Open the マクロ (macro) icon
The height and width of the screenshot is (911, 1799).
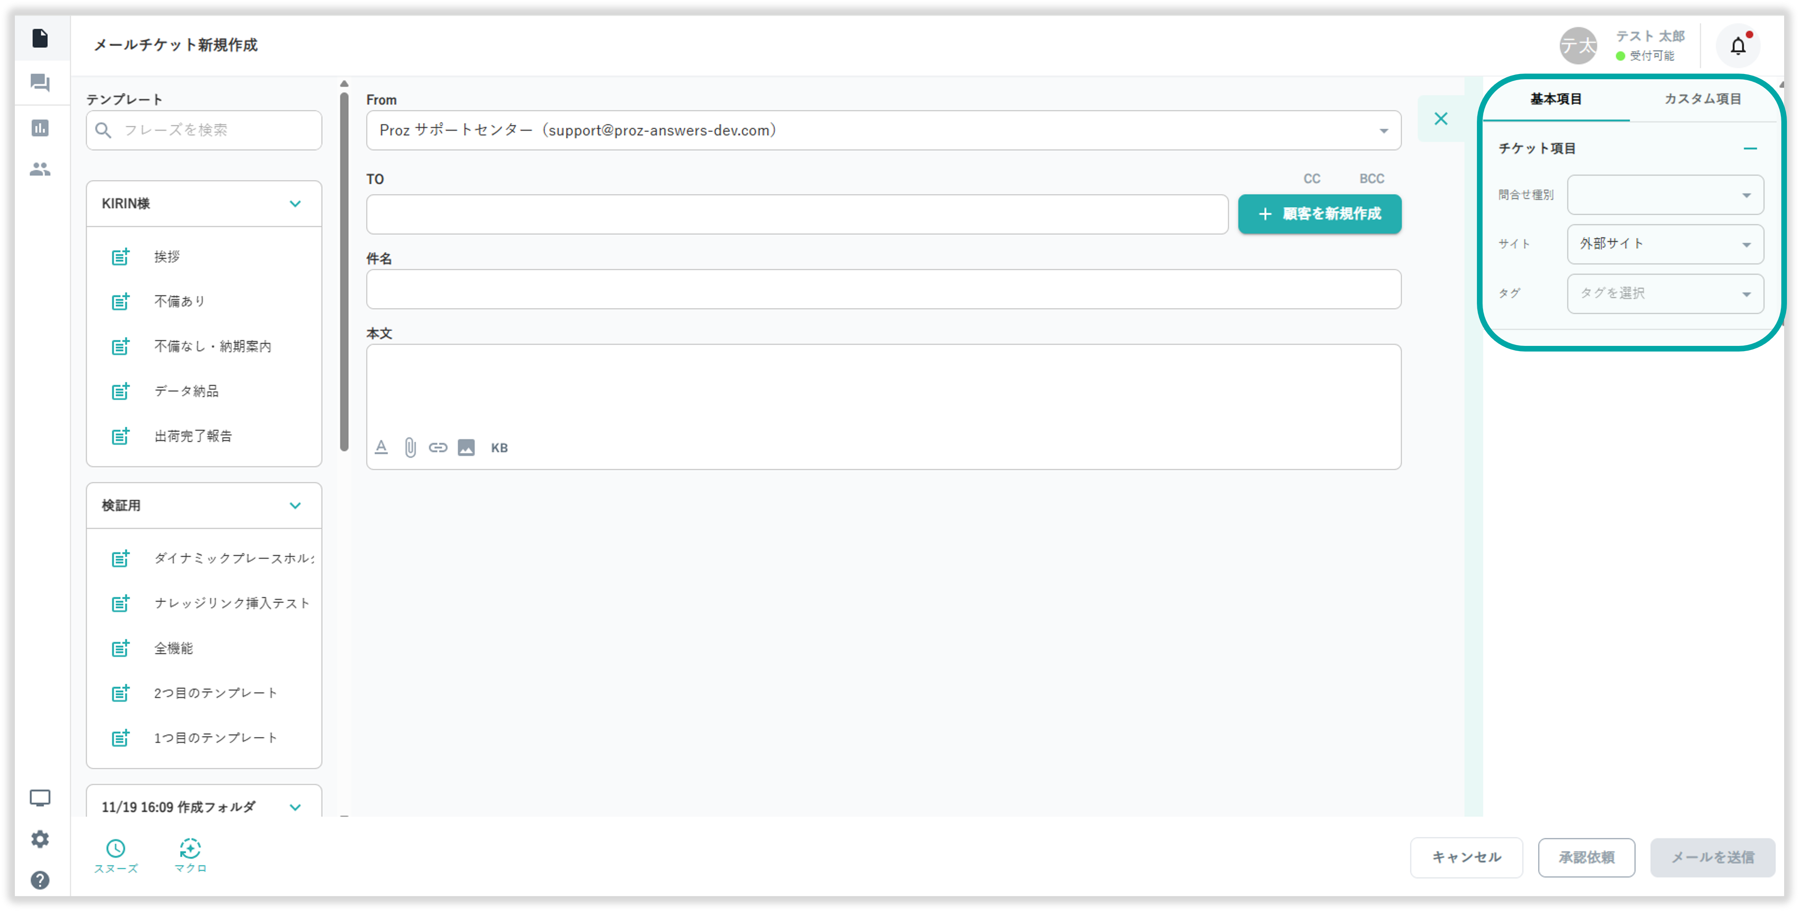pos(190,849)
